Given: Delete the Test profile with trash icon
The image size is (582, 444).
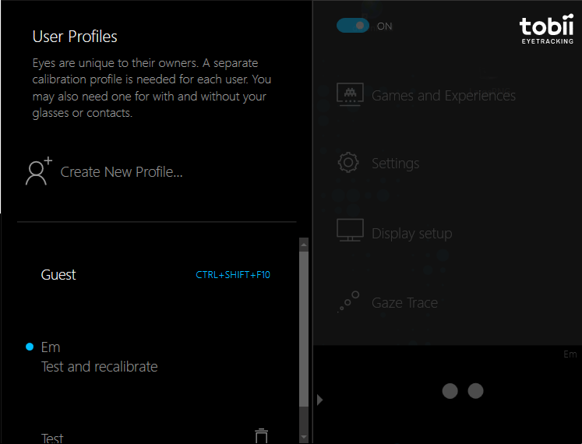Looking at the screenshot, I should point(261,436).
